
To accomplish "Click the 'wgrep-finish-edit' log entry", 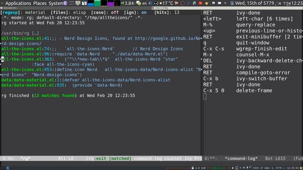I will [261, 49].
